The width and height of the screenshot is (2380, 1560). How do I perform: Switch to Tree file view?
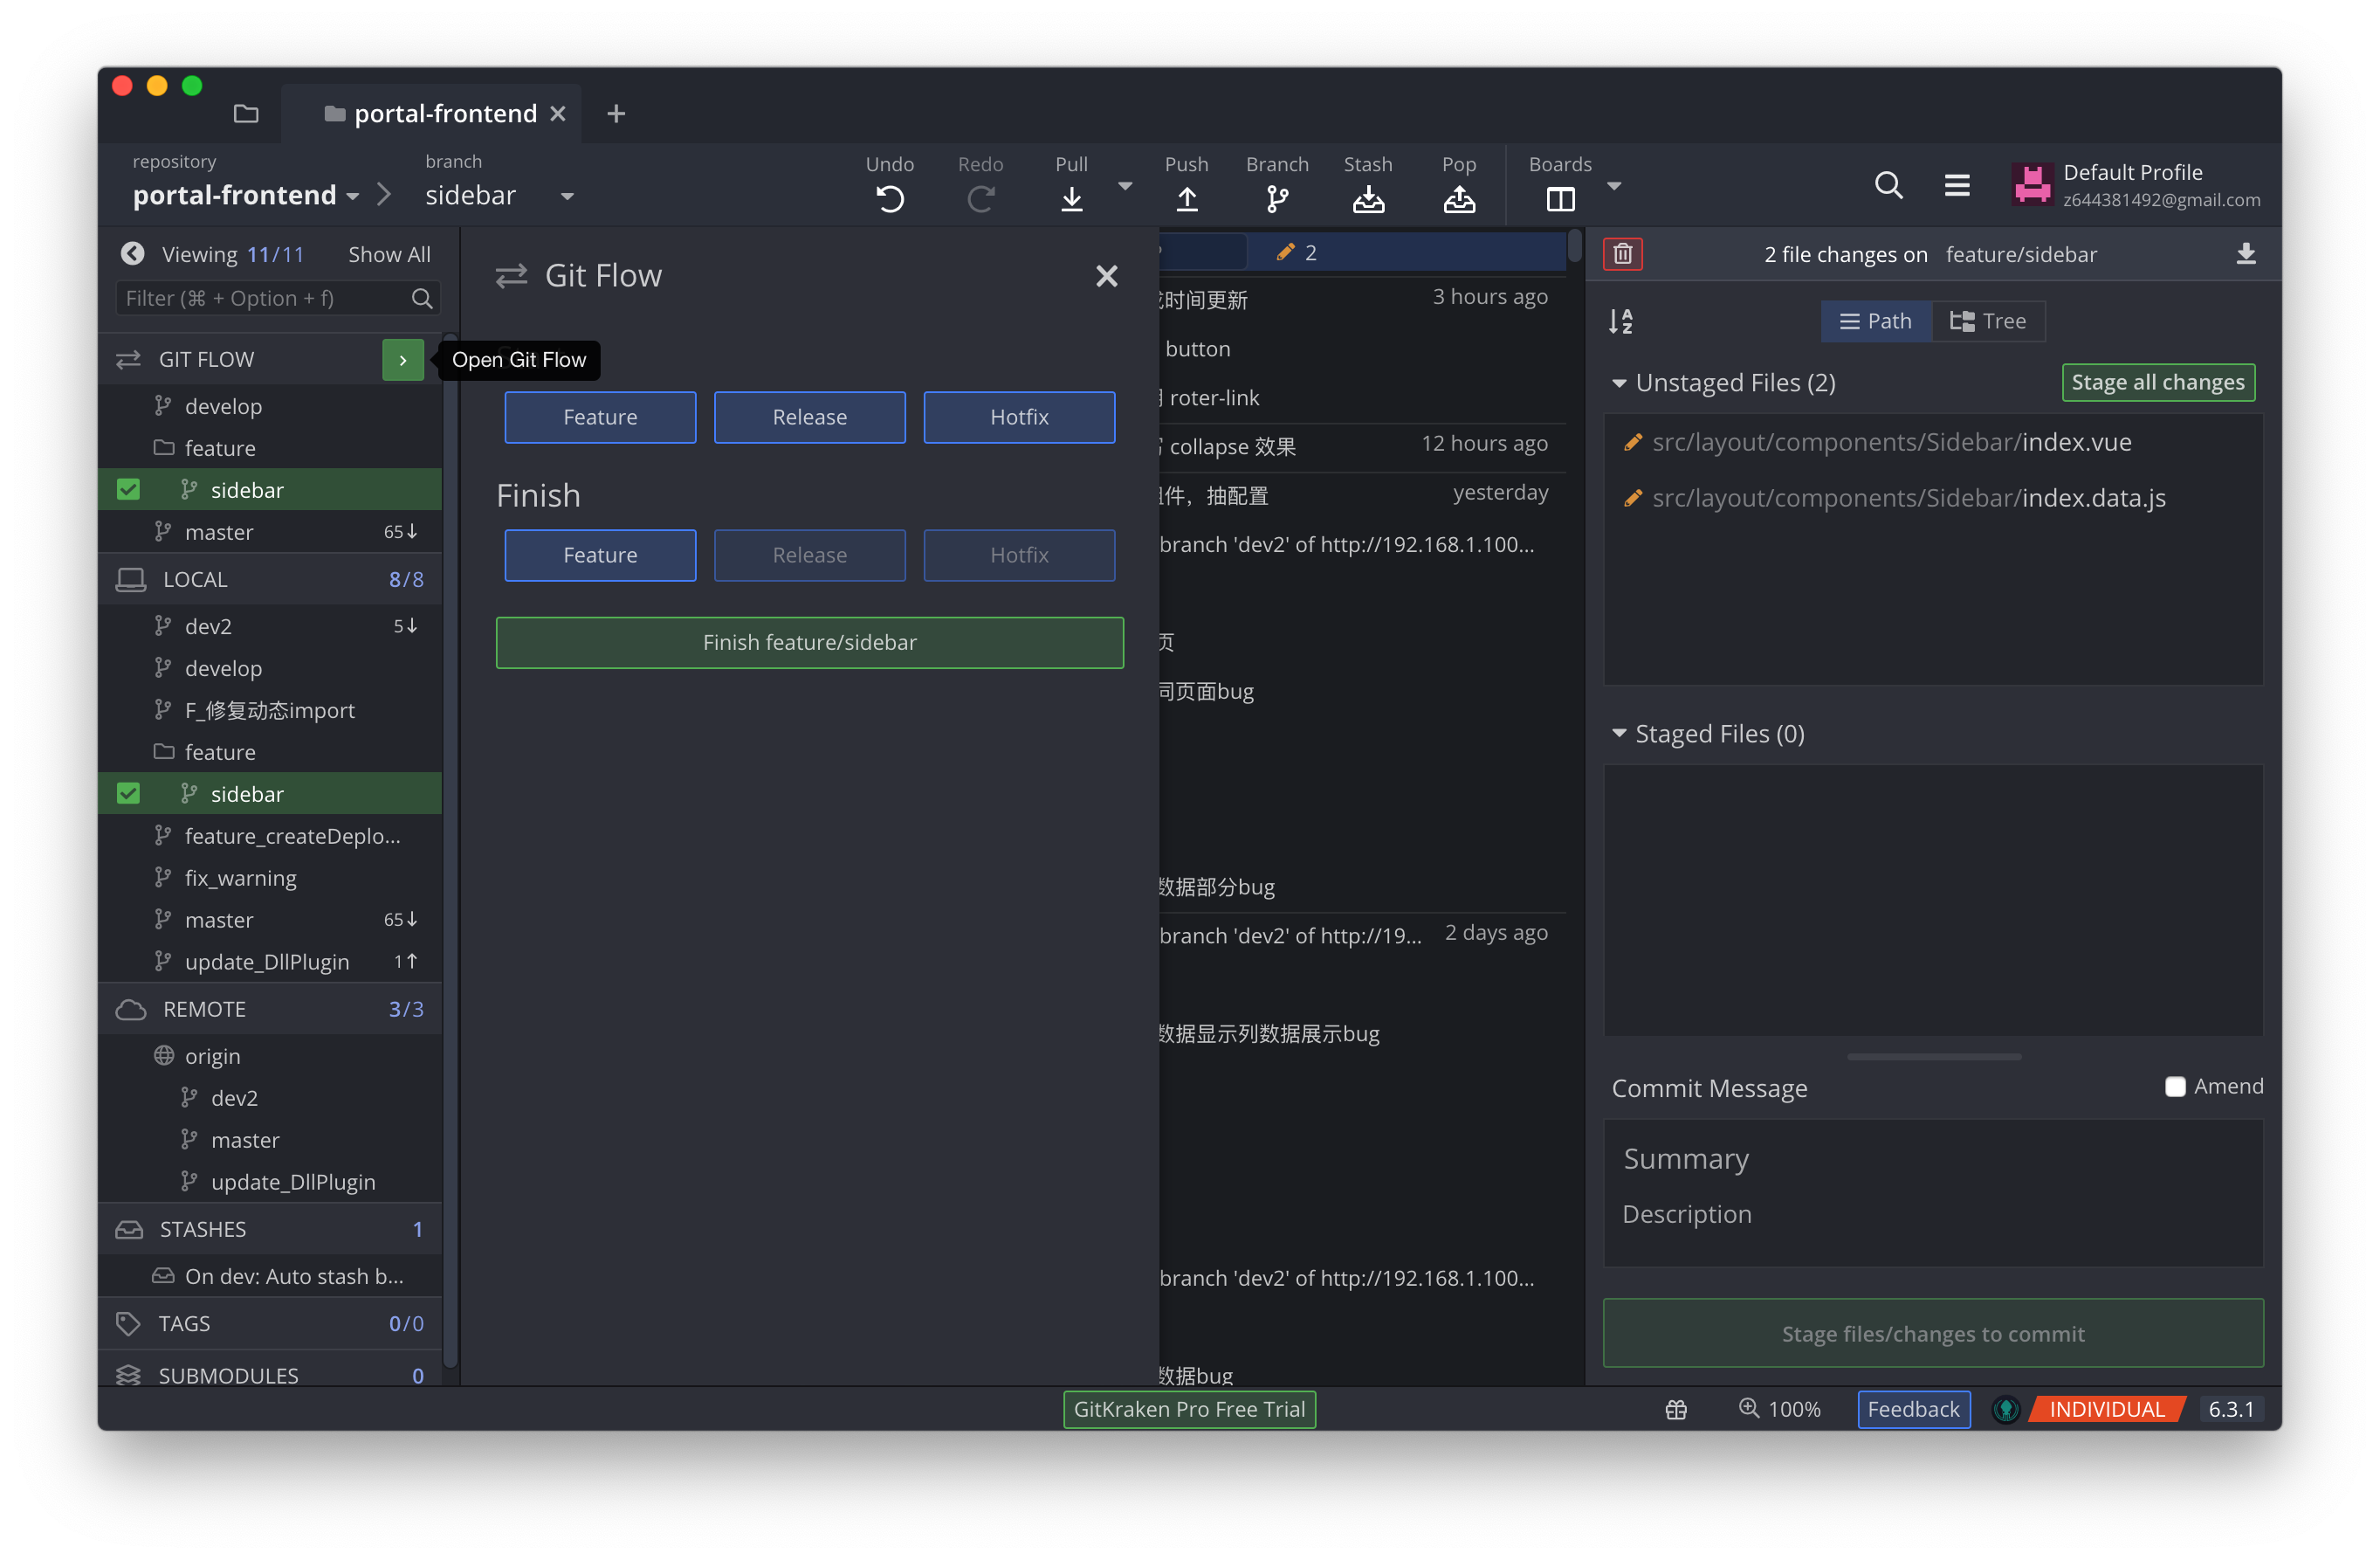pos(1988,321)
